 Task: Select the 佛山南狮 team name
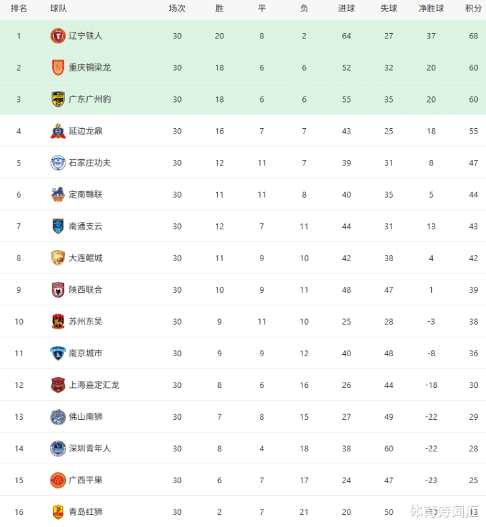[x=86, y=416]
